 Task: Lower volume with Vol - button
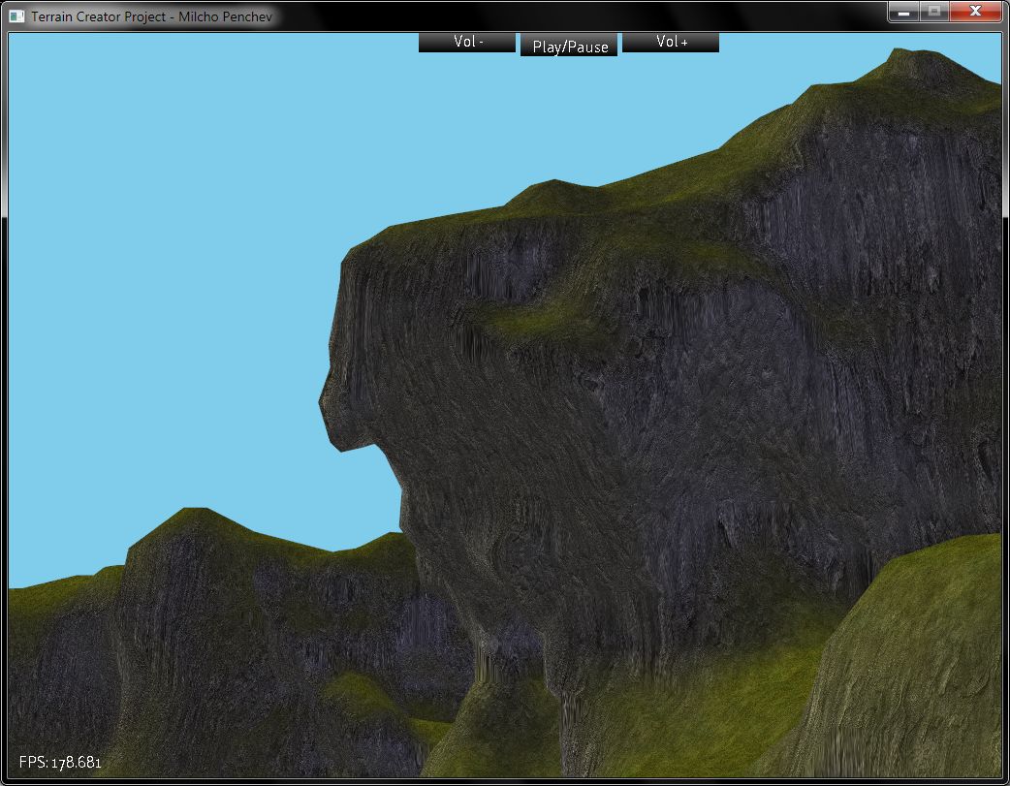pos(467,42)
